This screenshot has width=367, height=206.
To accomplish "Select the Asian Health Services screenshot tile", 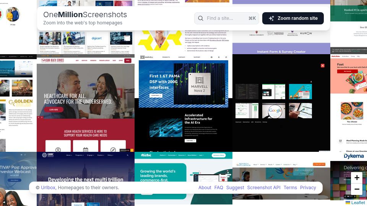I will (86, 103).
